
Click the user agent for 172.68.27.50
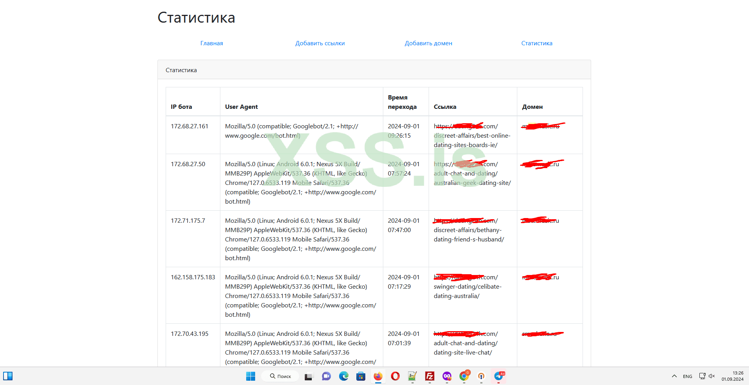click(x=301, y=183)
